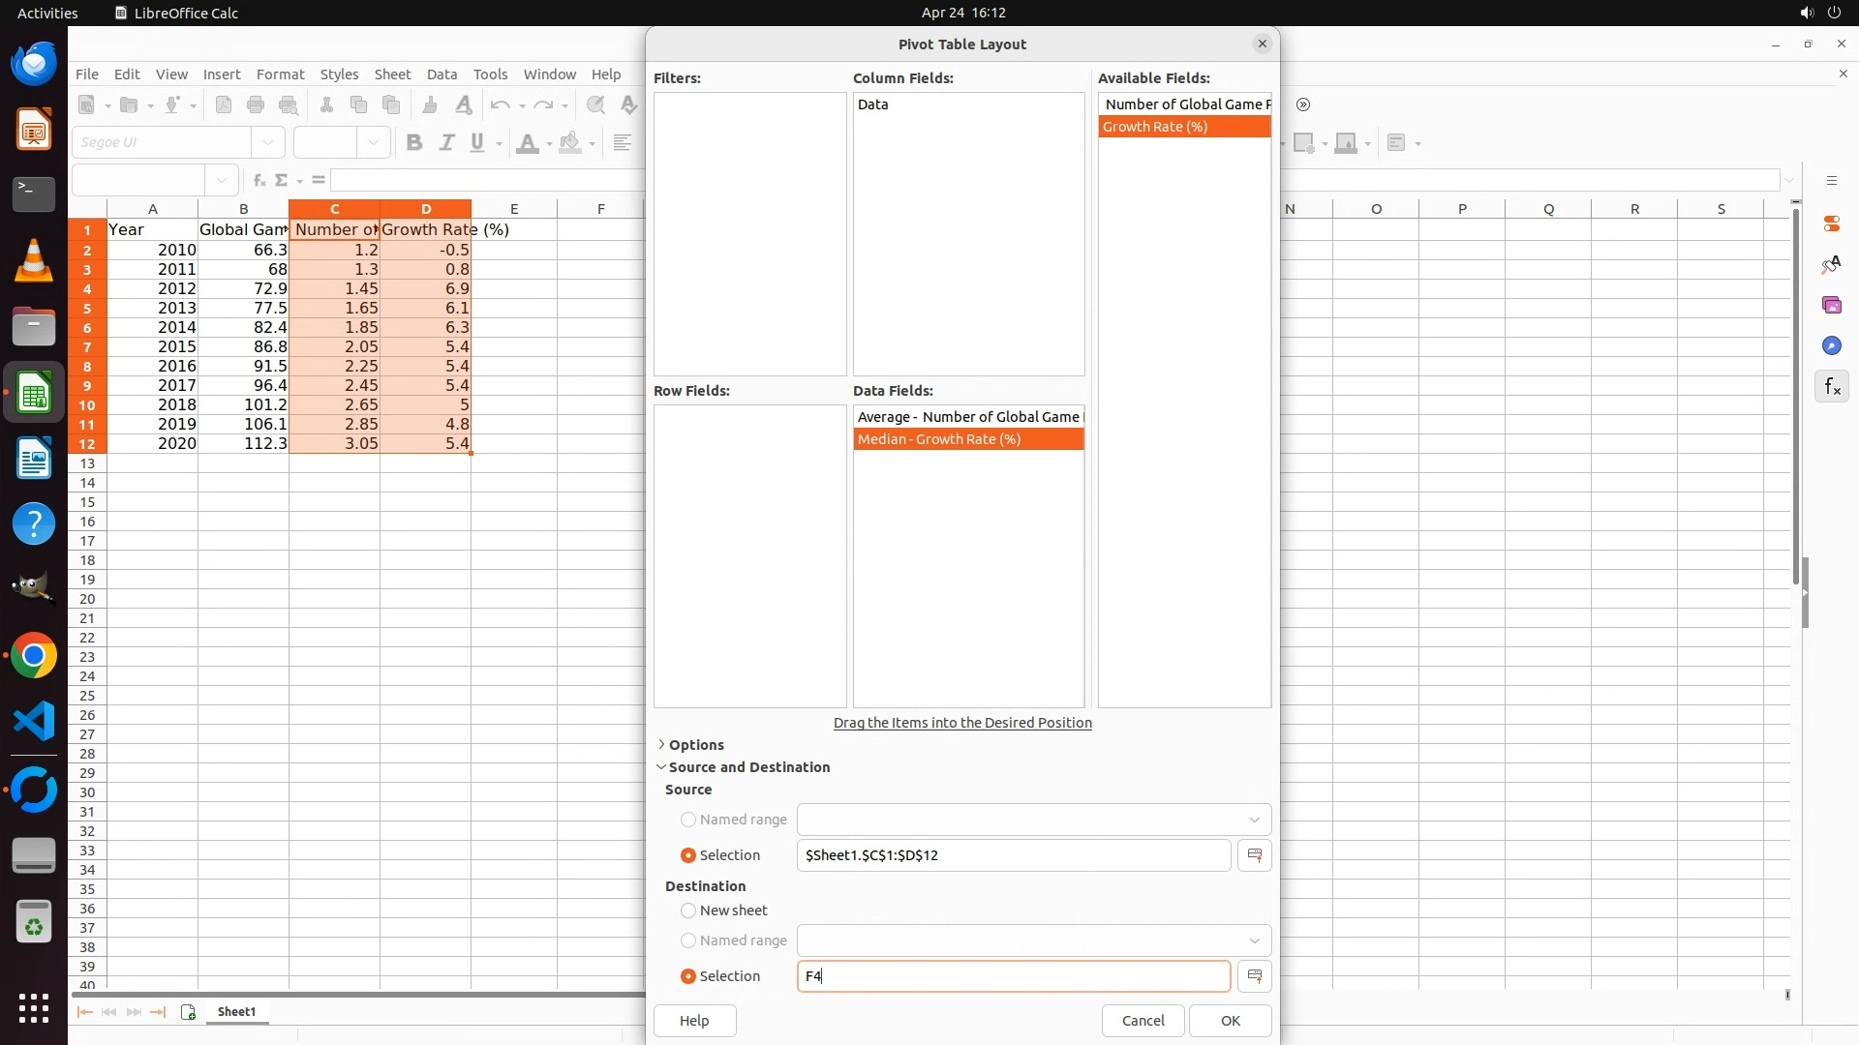Click the OK button
Viewport: 1859px width, 1045px height.
[1230, 1021]
